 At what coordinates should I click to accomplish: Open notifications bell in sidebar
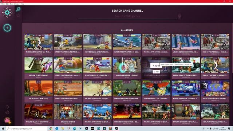tap(7, 107)
